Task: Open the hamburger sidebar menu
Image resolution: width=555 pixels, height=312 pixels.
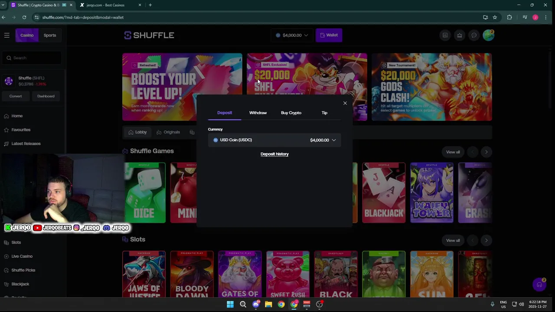Action: [7, 35]
